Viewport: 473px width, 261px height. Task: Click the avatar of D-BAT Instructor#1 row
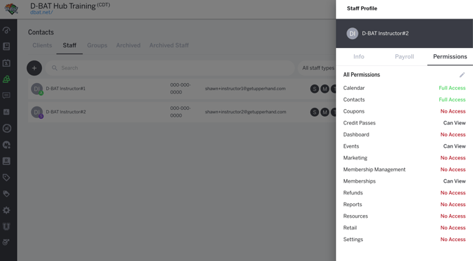tap(37, 89)
